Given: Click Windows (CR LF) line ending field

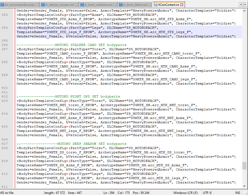Looking at the screenshot, I should pyautogui.click(x=186, y=193).
